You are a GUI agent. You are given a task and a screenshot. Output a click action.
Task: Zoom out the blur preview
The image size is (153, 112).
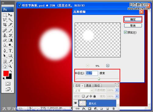tap(88, 66)
